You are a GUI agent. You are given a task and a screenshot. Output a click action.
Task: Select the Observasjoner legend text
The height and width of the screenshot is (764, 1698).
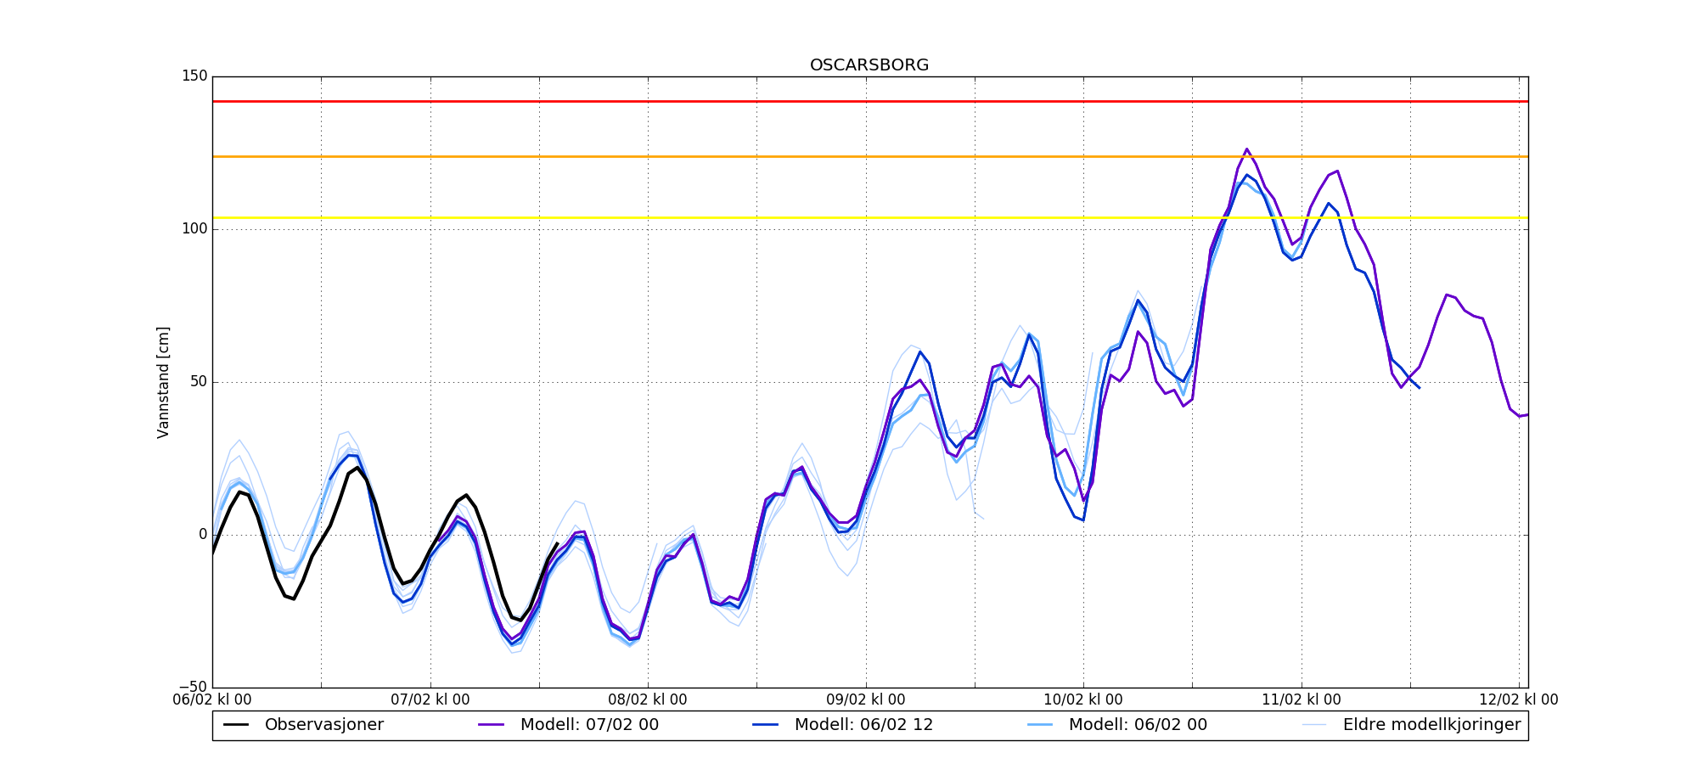[x=323, y=725]
